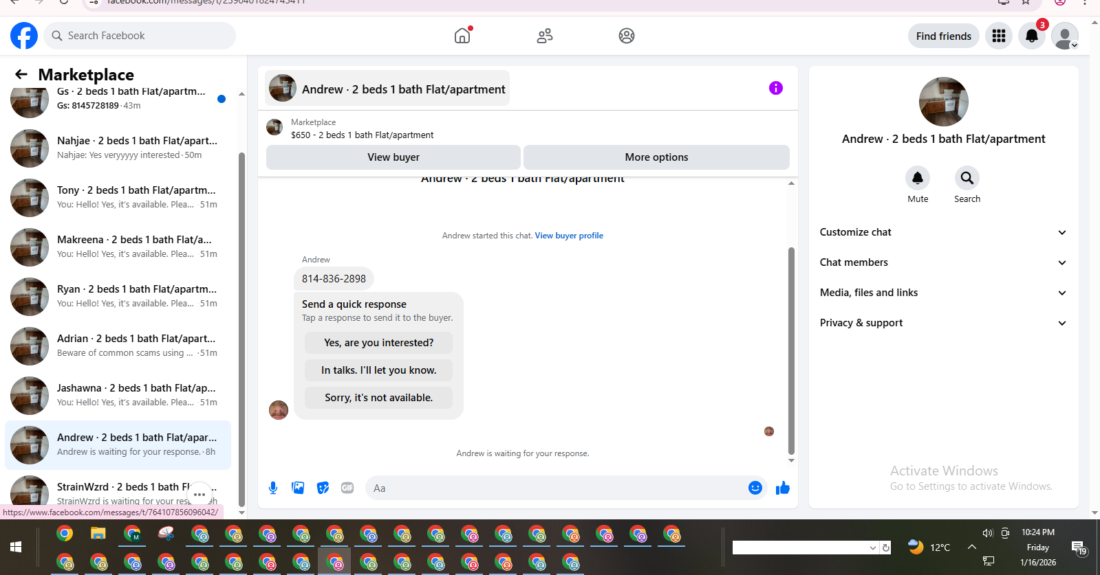Screen dimensions: 1100x575
Task: Search in conversation with the magnifier icon
Action: click(x=967, y=178)
